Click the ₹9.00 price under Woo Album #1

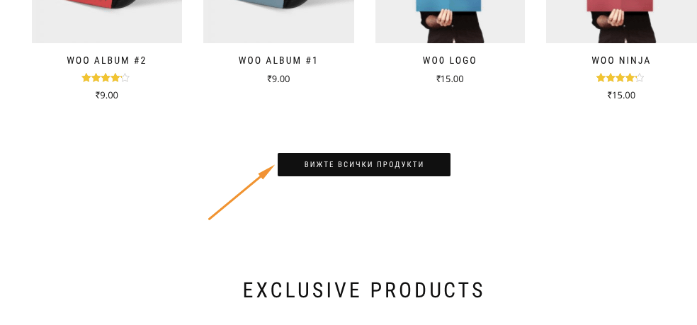click(x=278, y=79)
